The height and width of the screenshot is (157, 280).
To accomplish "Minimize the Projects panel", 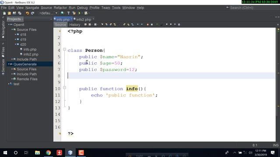I will (x=51, y=19).
